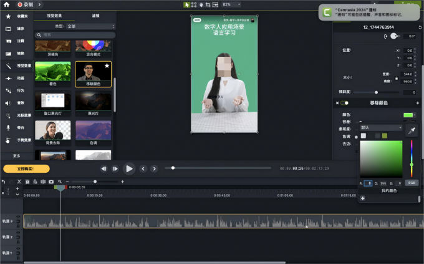
Task: Open the 手势效果 gesture effects panel
Action: 17,140
